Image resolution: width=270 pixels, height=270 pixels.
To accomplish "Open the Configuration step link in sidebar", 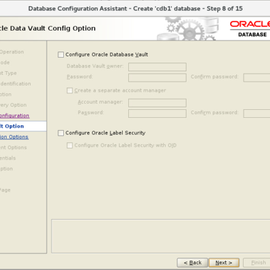I will [x=15, y=115].
